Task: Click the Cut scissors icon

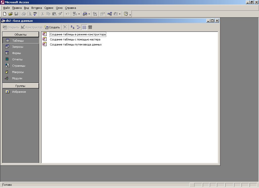Action: pos(42,14)
